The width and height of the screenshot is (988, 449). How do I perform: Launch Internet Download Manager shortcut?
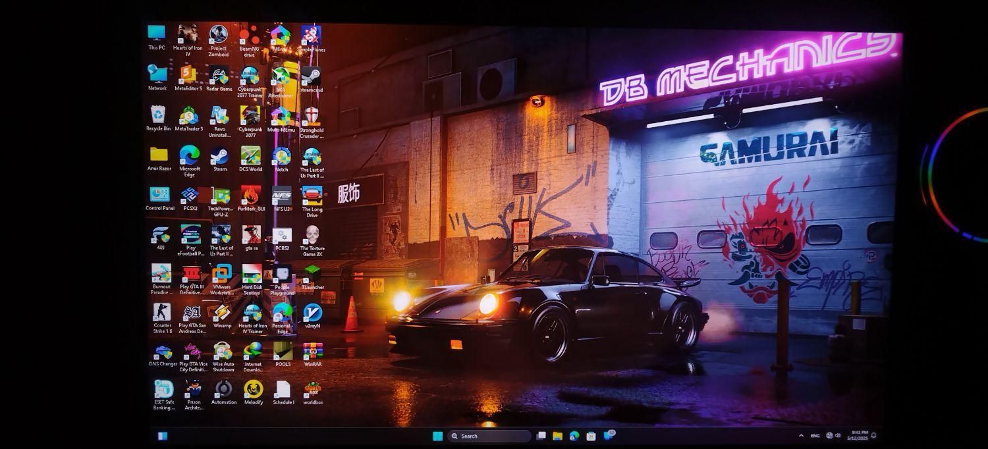tap(253, 357)
